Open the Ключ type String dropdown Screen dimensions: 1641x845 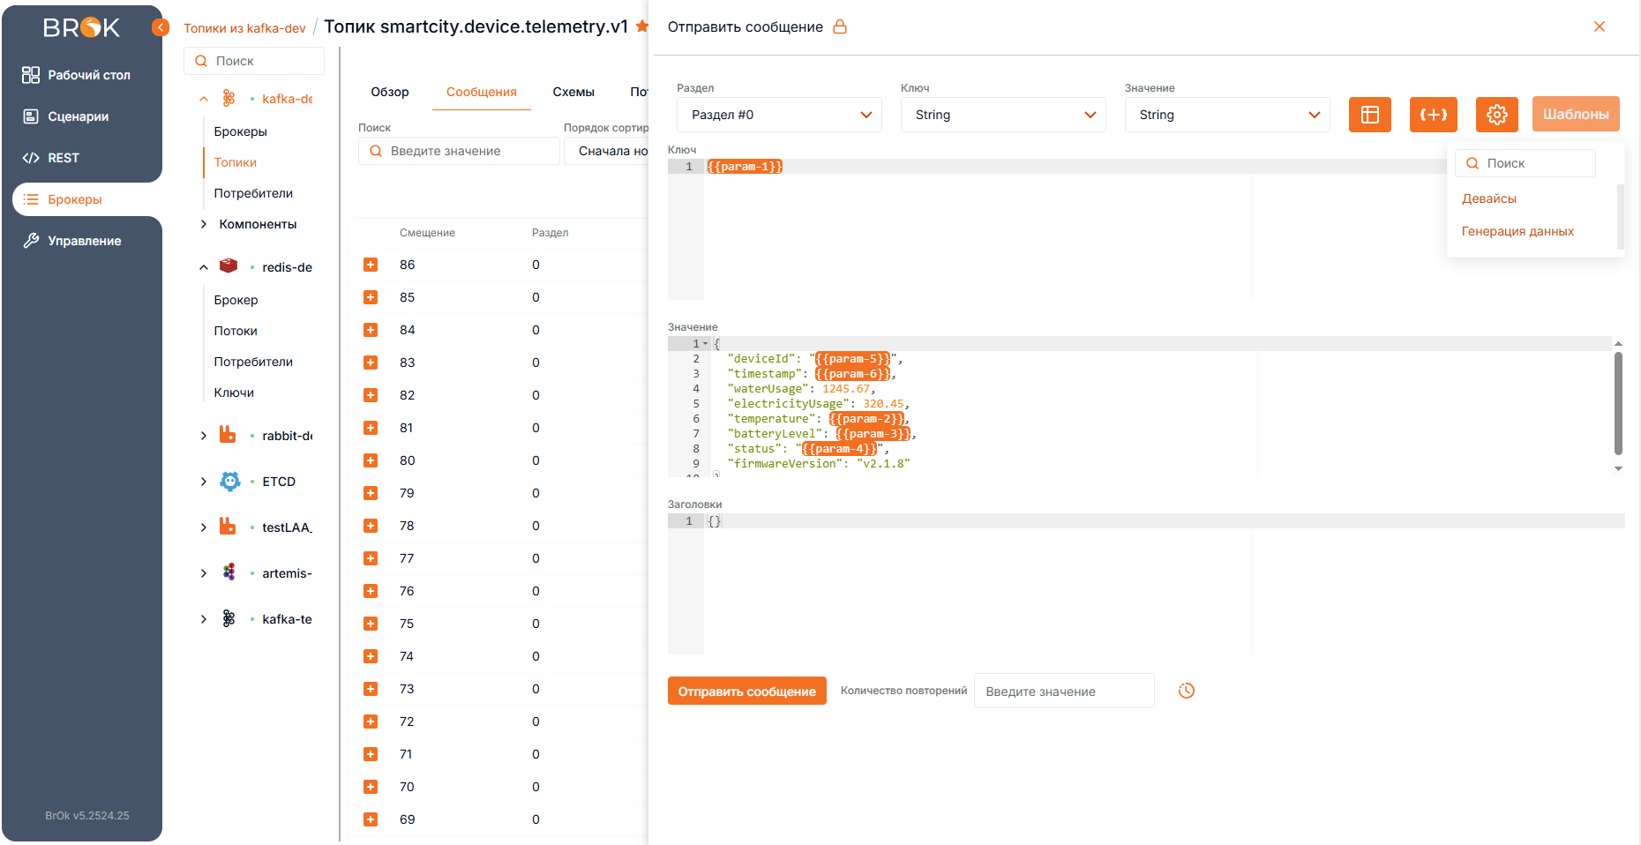(1003, 115)
